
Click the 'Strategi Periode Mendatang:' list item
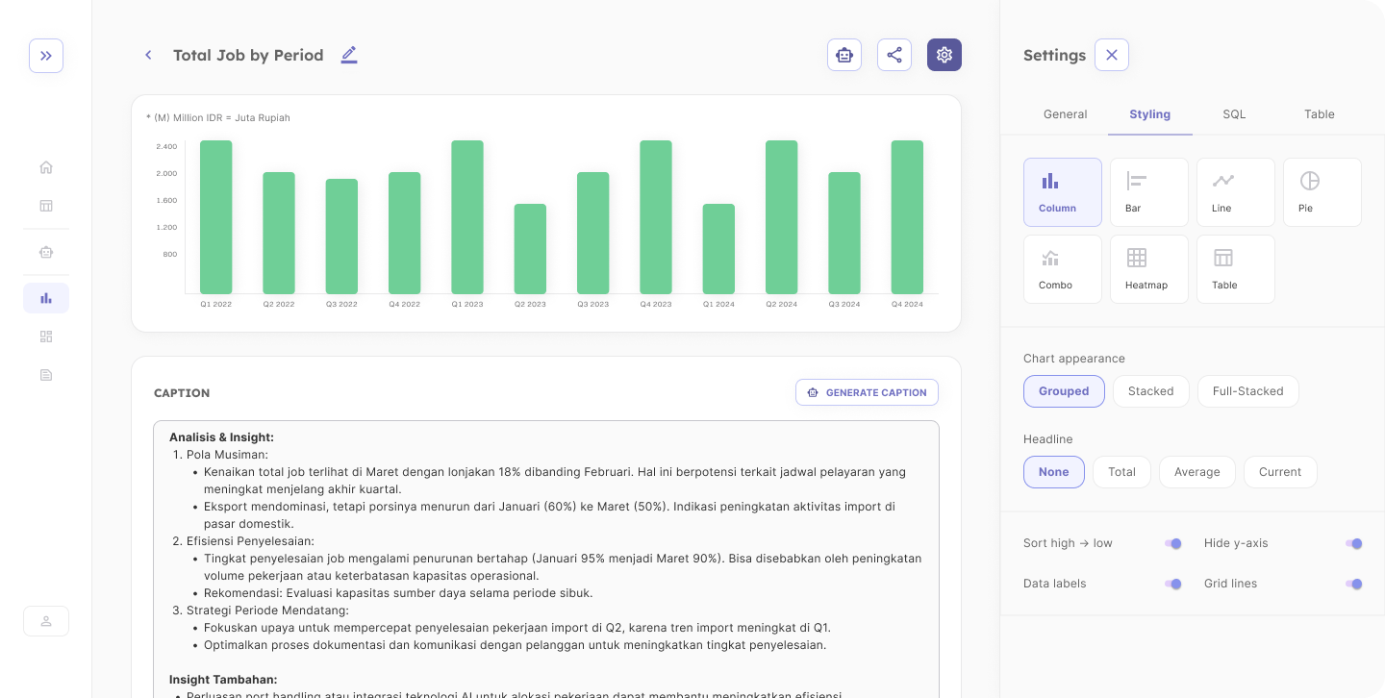pyautogui.click(x=266, y=611)
